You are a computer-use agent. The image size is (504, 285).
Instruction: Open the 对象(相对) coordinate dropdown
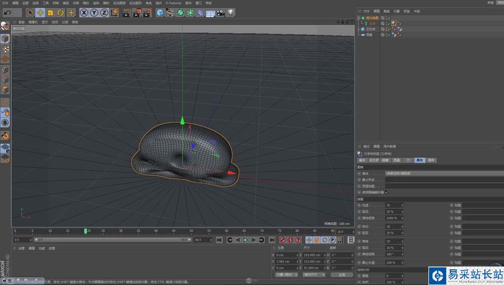click(287, 275)
